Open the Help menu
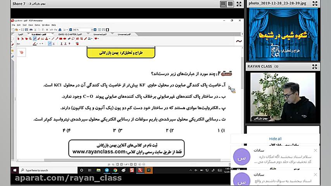The image size is (331, 186). click(x=53, y=25)
